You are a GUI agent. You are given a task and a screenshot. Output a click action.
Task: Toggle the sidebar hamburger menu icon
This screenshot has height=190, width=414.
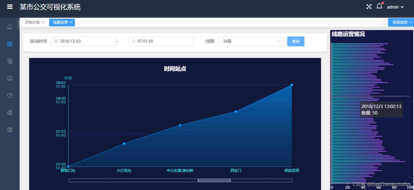tap(10, 7)
